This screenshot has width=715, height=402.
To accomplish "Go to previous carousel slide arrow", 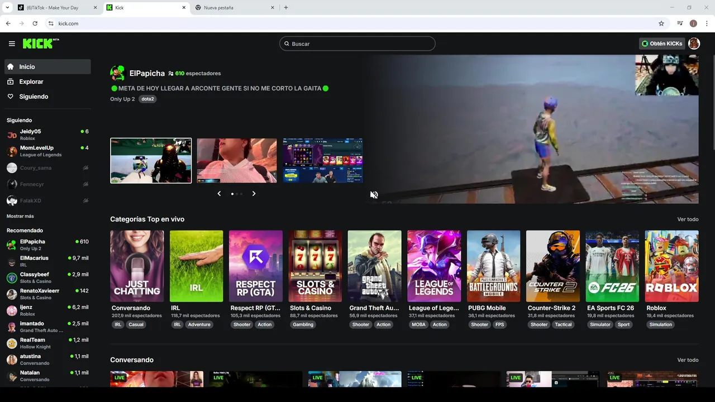I will pos(219,194).
